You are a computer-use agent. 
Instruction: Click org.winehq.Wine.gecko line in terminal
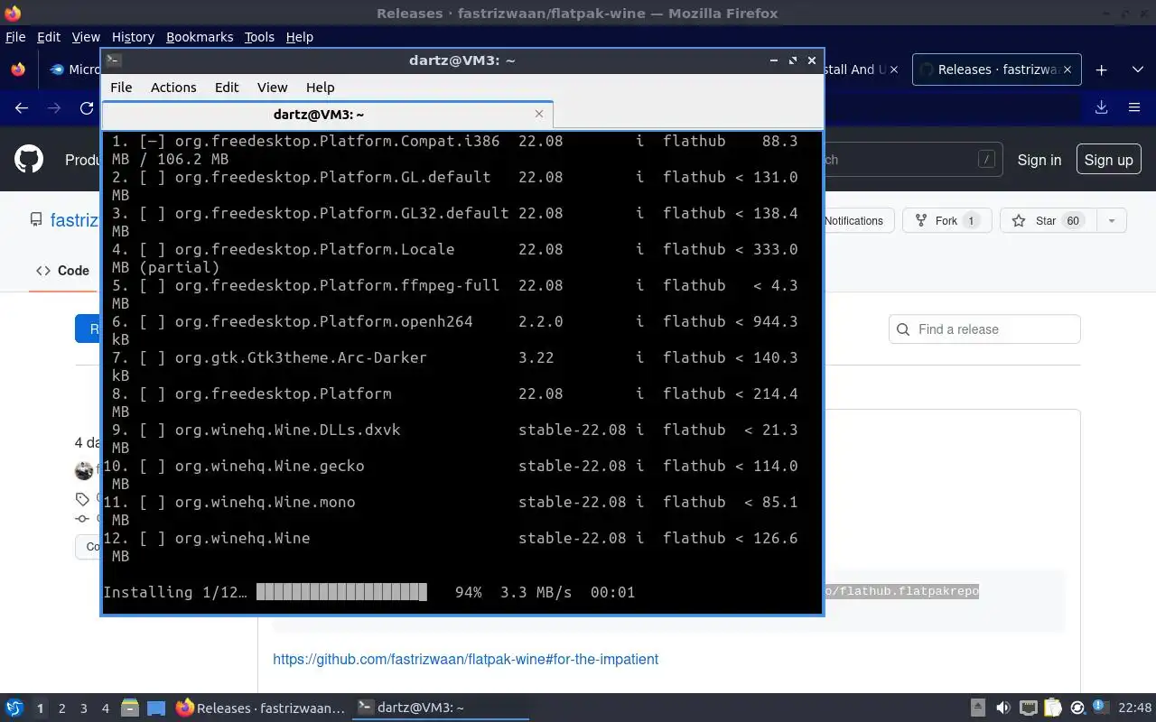[x=451, y=466]
